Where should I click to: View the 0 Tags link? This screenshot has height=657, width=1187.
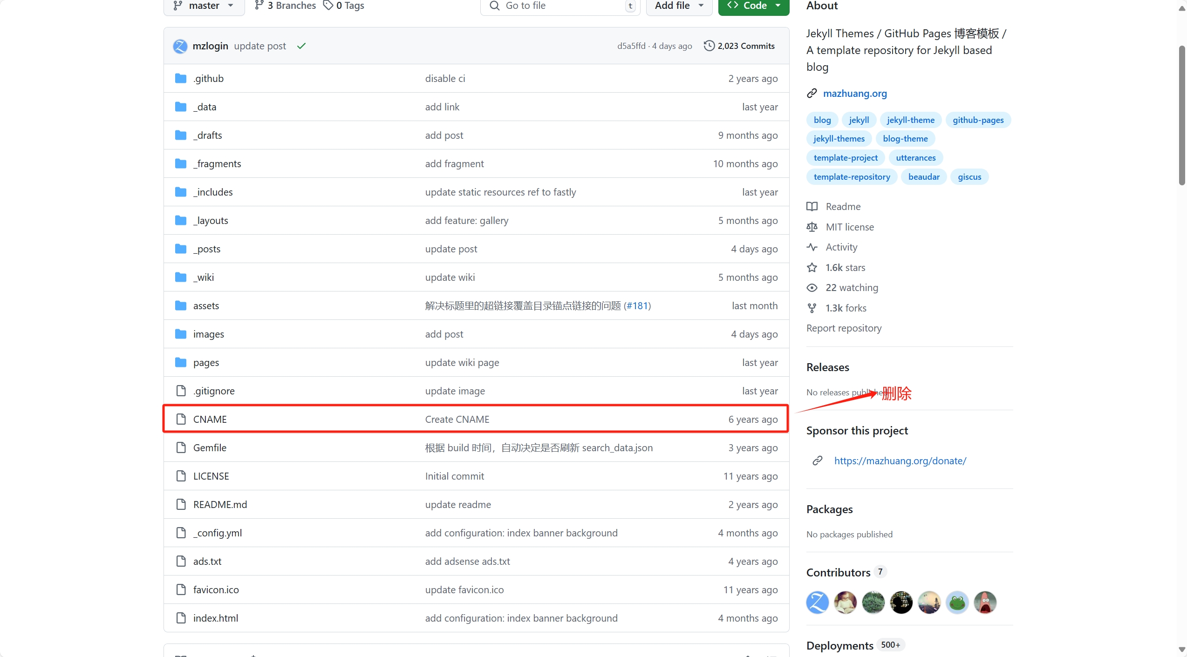pos(344,6)
